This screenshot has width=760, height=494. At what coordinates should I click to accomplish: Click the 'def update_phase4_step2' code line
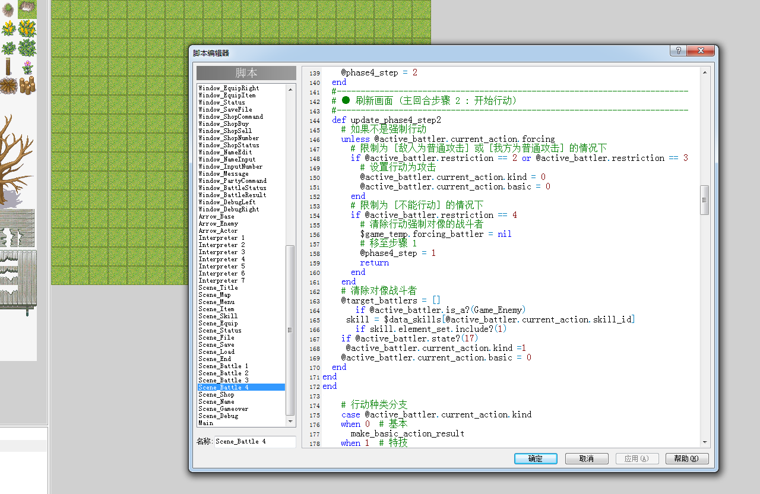click(x=387, y=120)
